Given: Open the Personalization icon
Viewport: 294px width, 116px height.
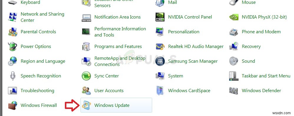Looking at the screenshot, I should pyautogui.click(x=160, y=32).
